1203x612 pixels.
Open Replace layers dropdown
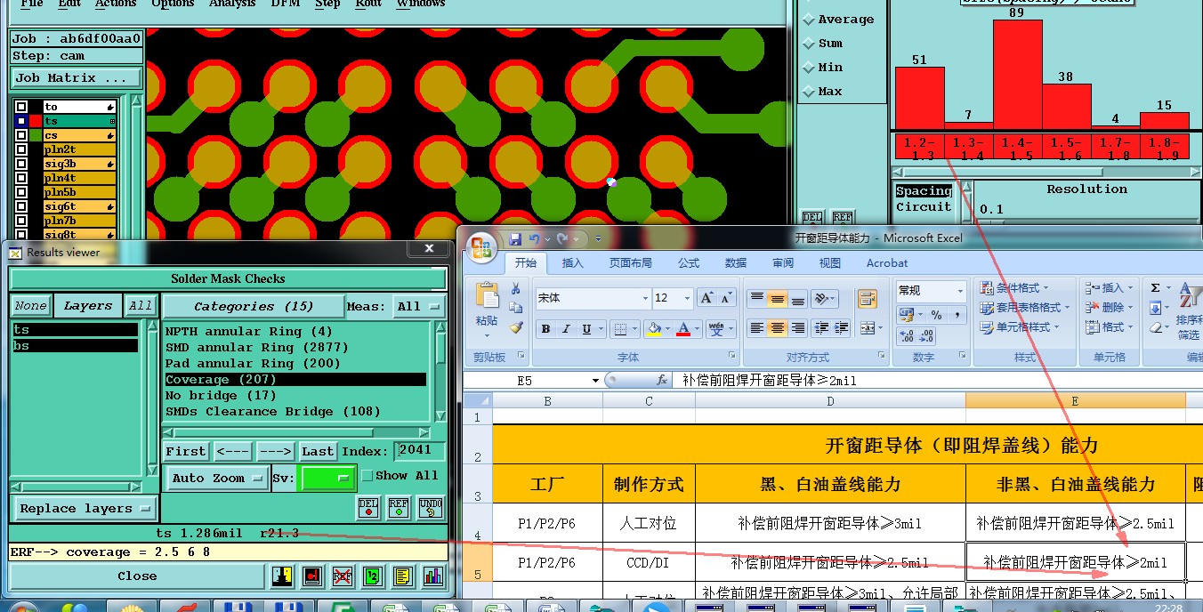coord(85,509)
